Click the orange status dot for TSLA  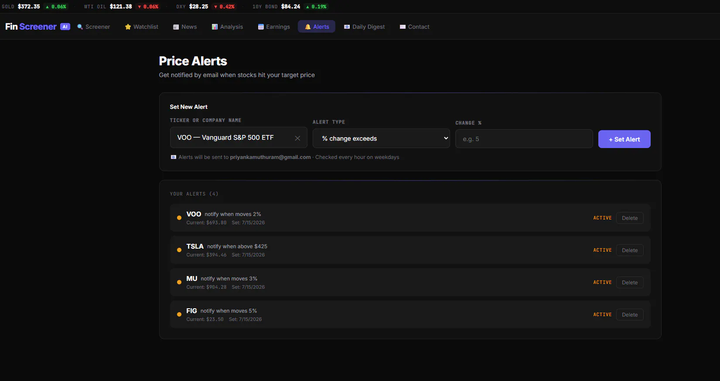coord(179,250)
